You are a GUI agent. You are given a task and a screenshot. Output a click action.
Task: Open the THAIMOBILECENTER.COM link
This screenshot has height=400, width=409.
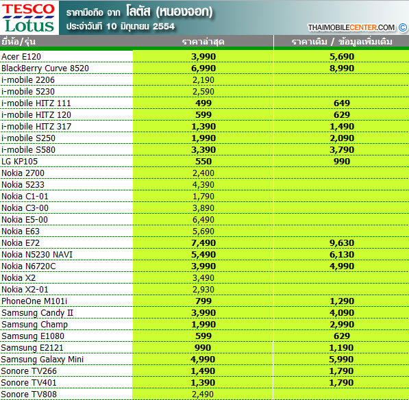coord(351,27)
